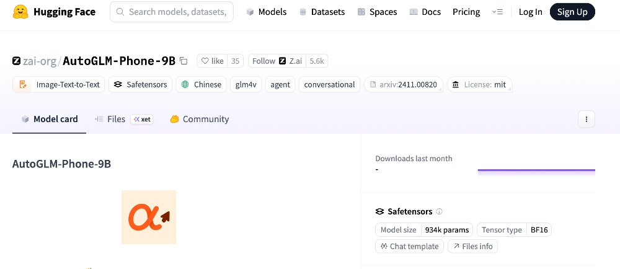
Task: Open the Chat template viewer
Action: point(409,246)
